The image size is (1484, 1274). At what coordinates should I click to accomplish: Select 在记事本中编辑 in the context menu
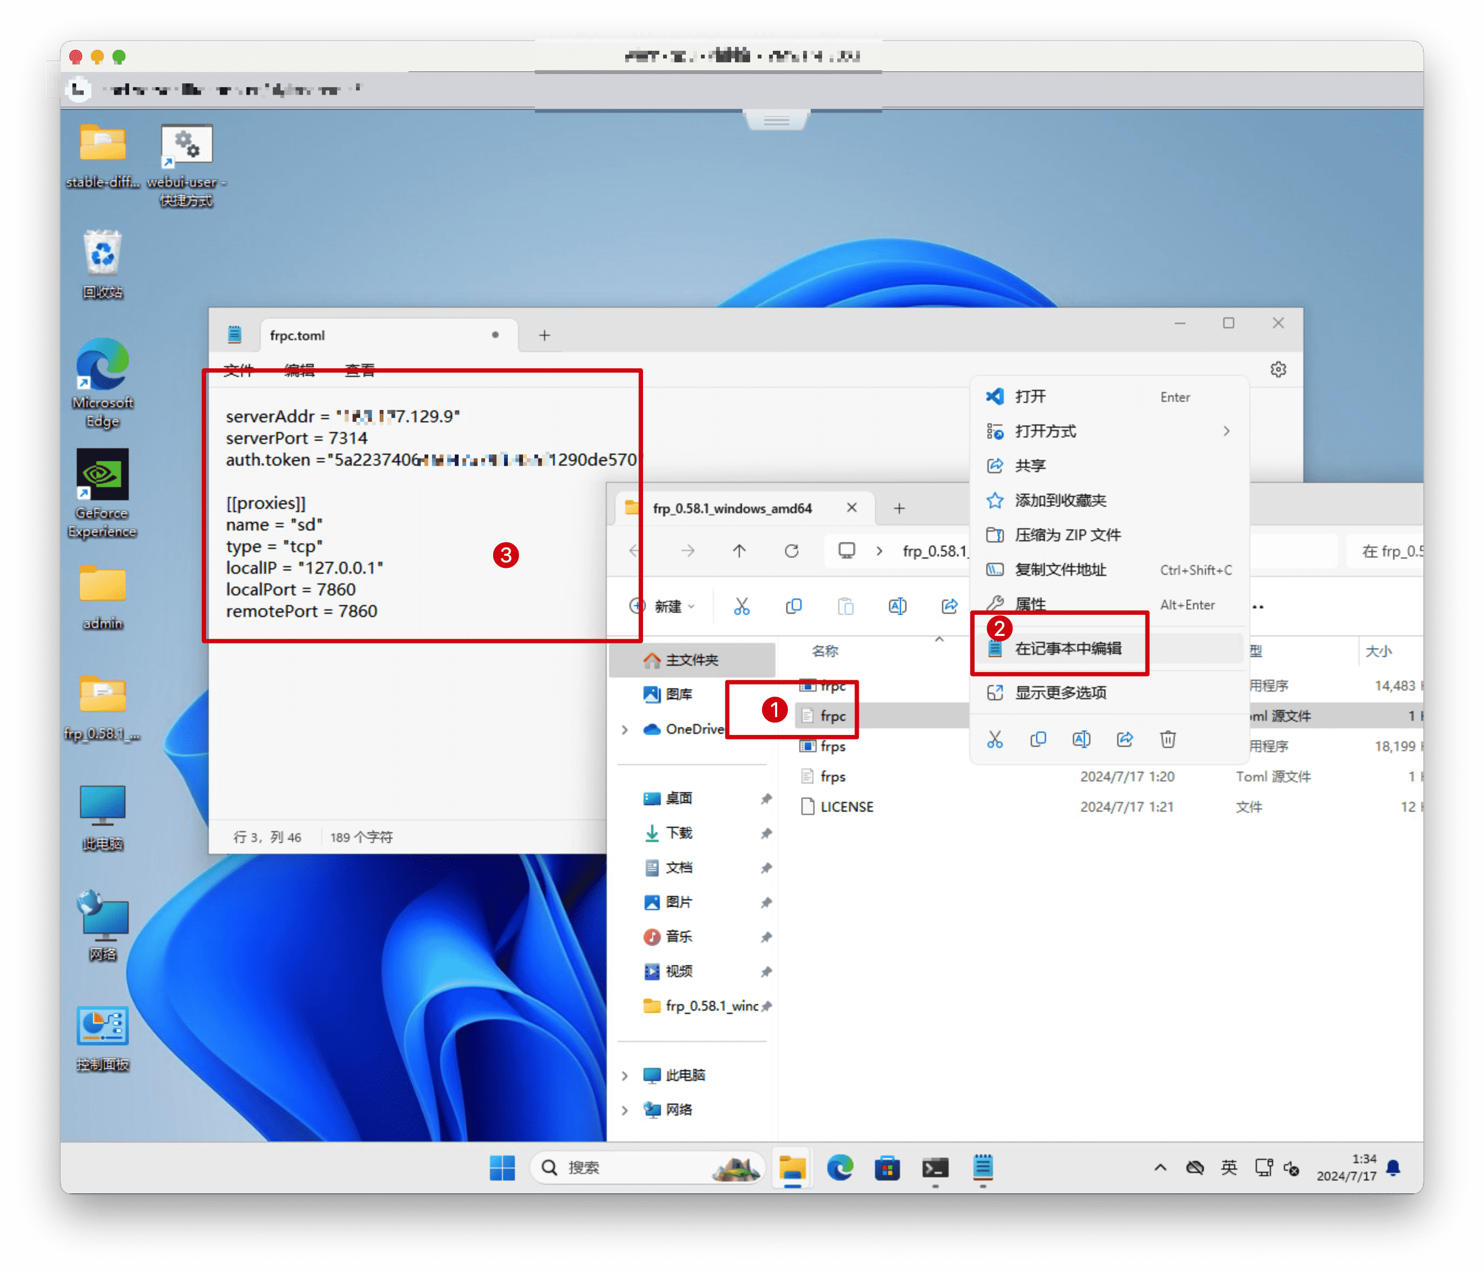[1068, 649]
